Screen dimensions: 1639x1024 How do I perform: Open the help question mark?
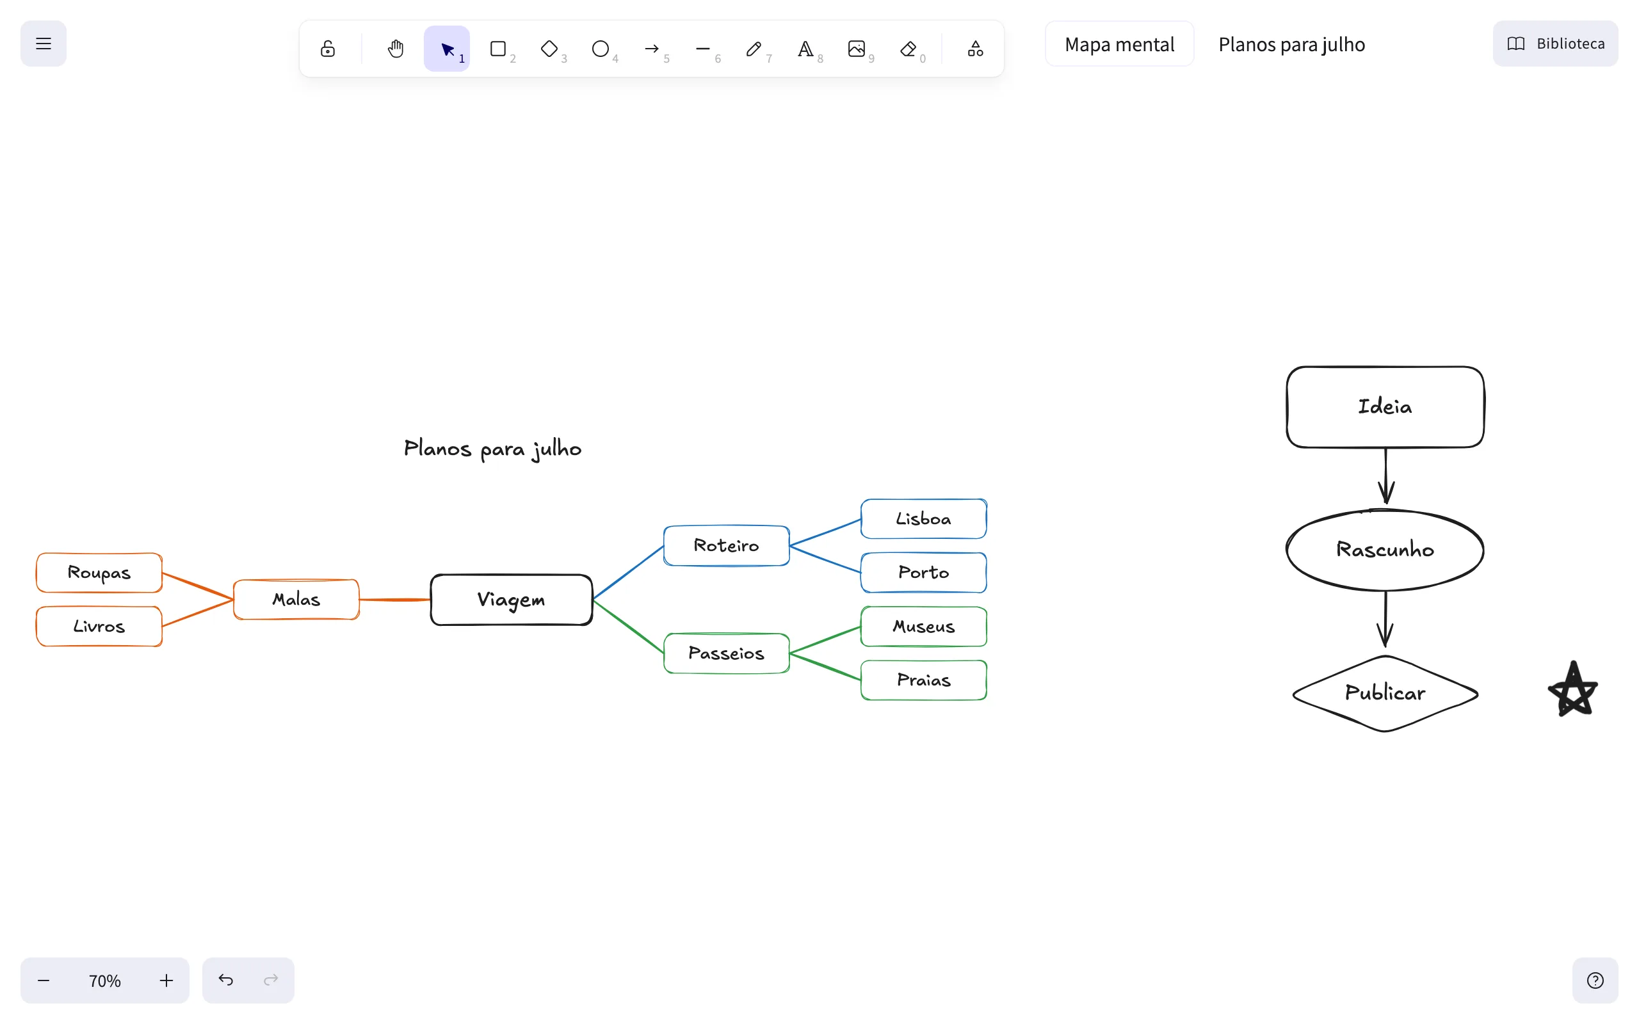1595,980
